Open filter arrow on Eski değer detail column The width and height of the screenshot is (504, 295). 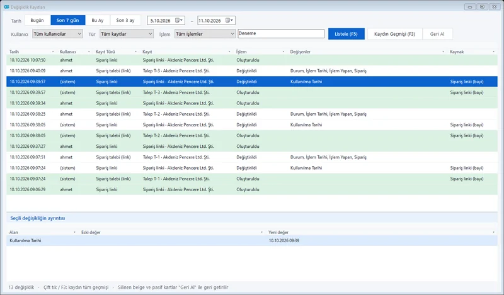tap(261, 232)
